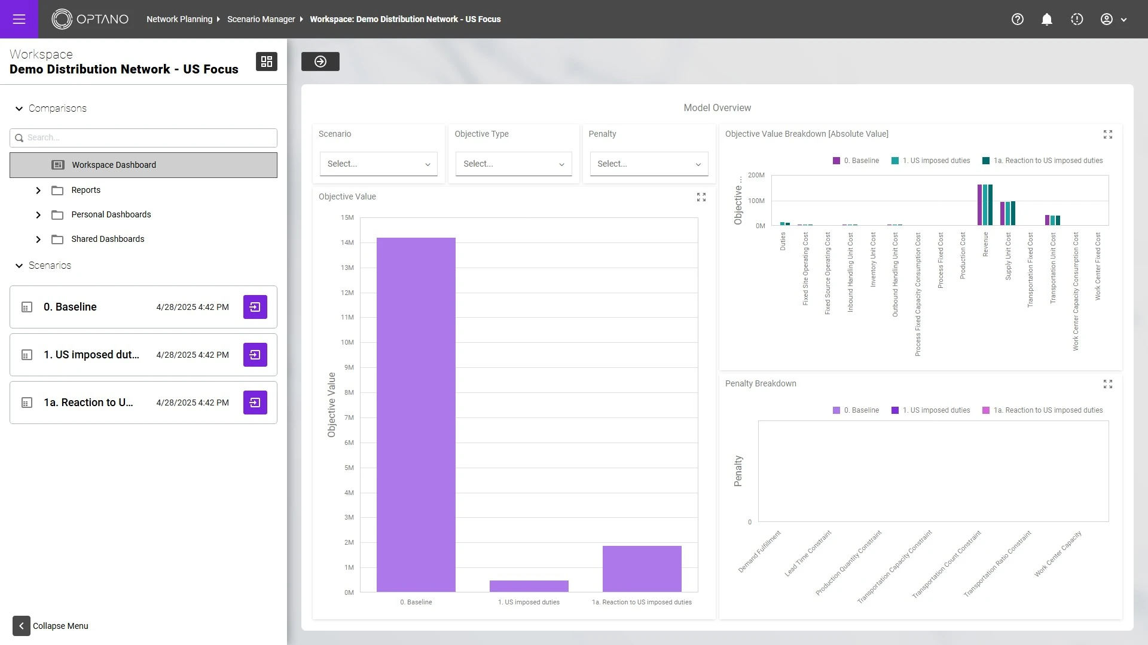
Task: Expand the Reports folder chevron
Action: coord(38,191)
